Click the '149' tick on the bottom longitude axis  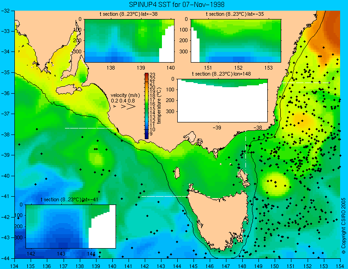tap(258, 266)
